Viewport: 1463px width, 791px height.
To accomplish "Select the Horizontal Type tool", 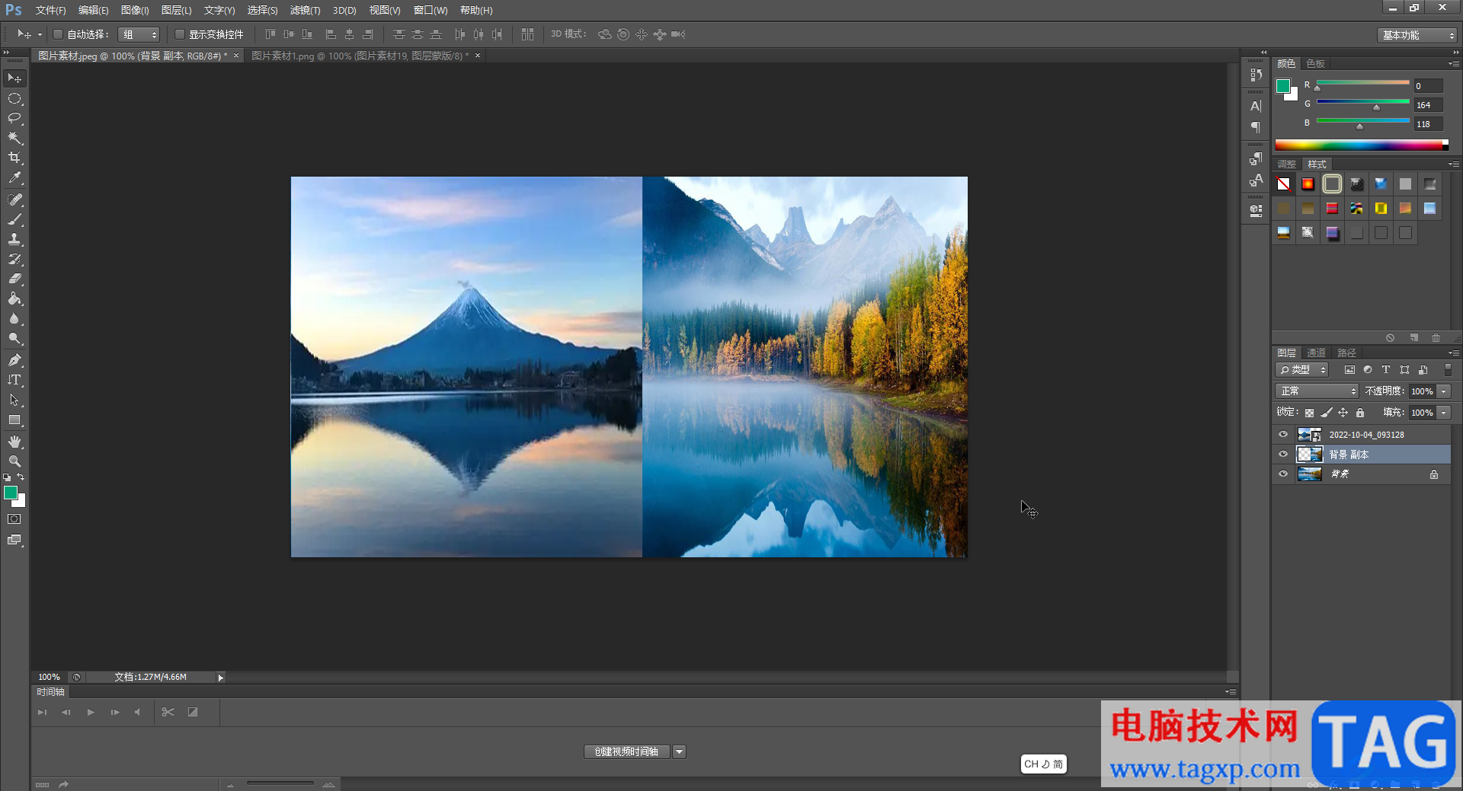I will [x=14, y=380].
